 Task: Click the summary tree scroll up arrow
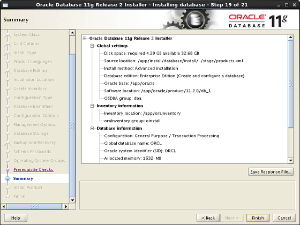pos(290,37)
